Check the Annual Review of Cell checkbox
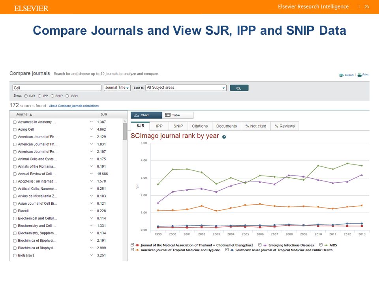This screenshot has height=284, width=379. [x=15, y=174]
